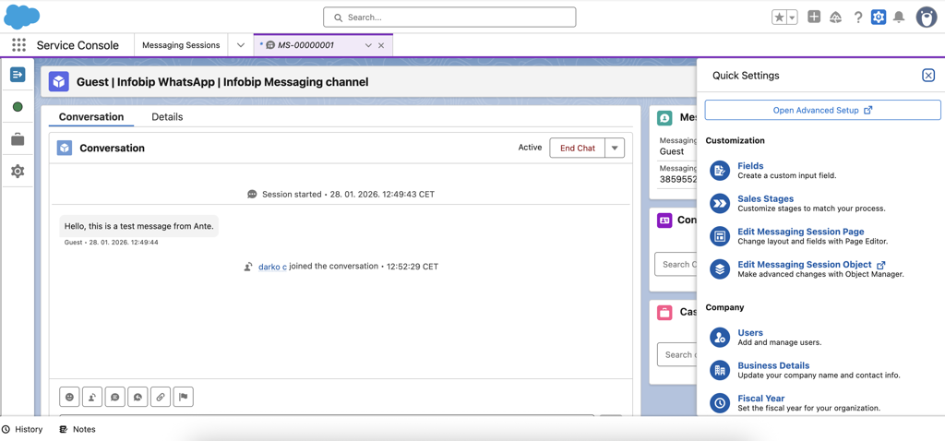Close the Quick Settings panel
Screen dimensions: 945x441
click(x=928, y=76)
